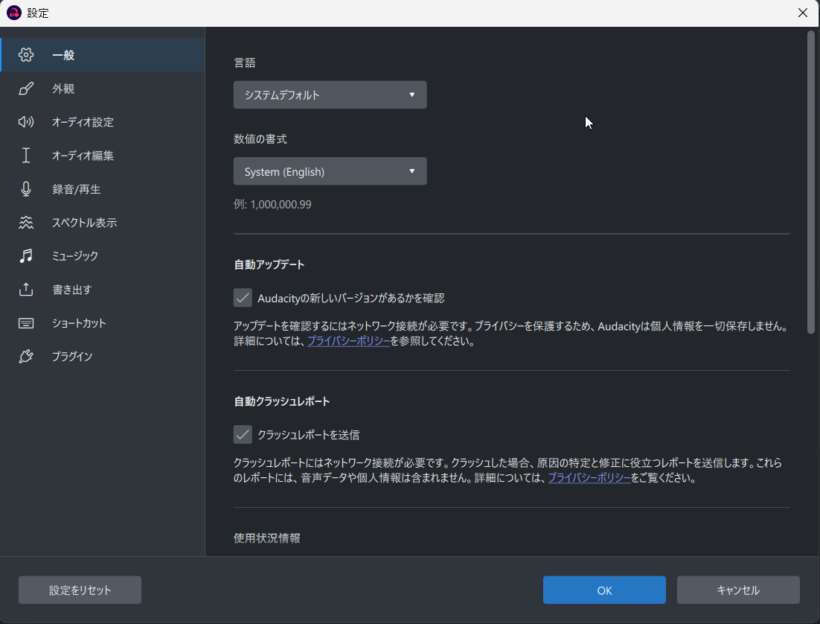The image size is (820, 624).
Task: Click the speaker icon for オーディオ設定
Action: [25, 122]
